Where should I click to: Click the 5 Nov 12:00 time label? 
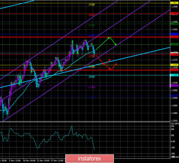coord(15,161)
